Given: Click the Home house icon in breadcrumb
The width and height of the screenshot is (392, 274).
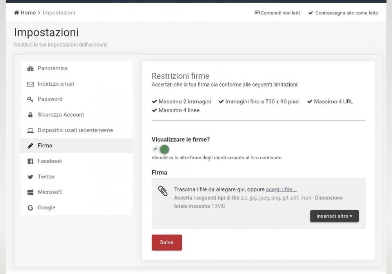Looking at the screenshot, I should coord(17,13).
